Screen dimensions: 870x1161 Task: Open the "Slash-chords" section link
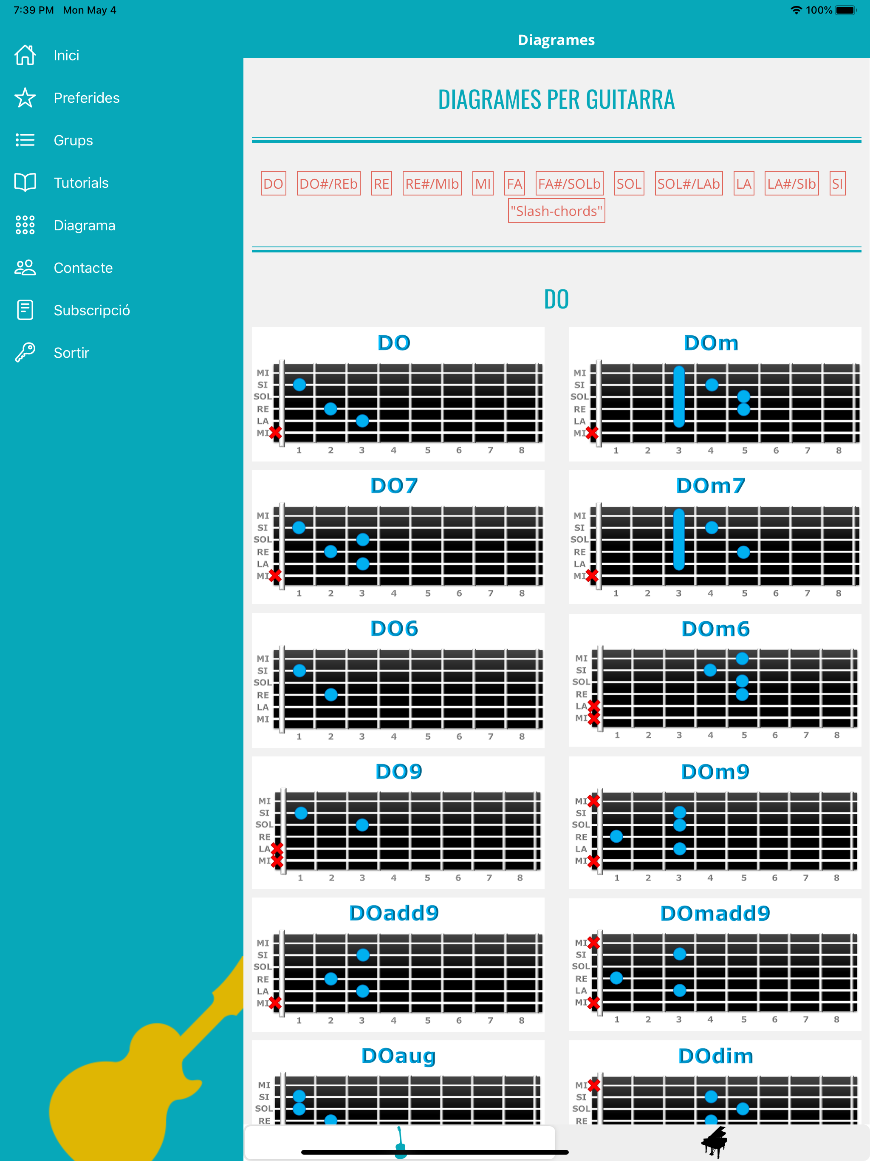(556, 210)
